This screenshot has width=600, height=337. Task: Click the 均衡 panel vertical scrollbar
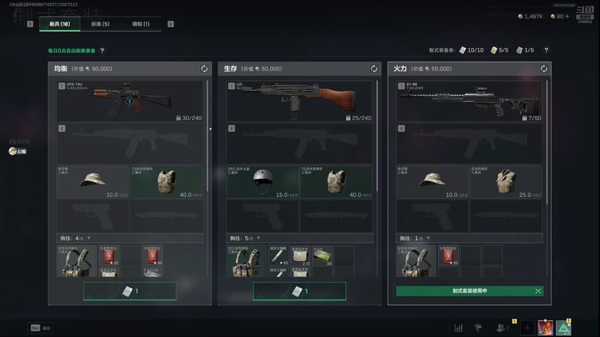pyautogui.click(x=208, y=136)
